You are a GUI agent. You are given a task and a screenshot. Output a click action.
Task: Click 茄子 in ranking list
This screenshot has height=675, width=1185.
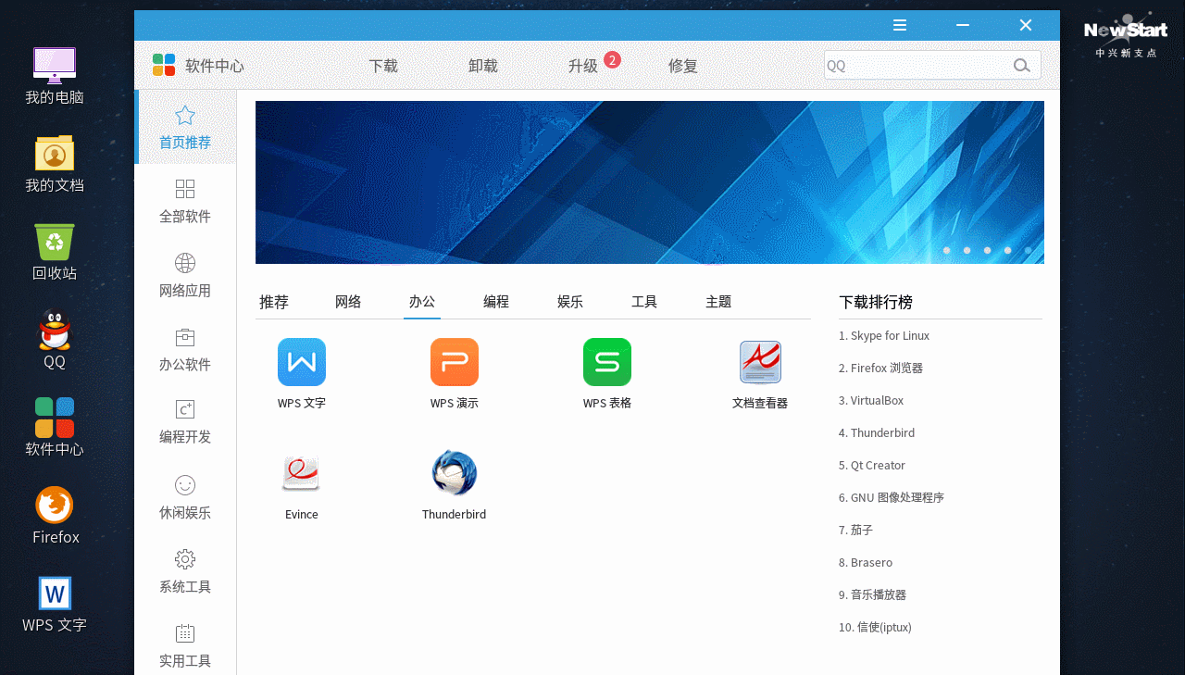tap(856, 531)
